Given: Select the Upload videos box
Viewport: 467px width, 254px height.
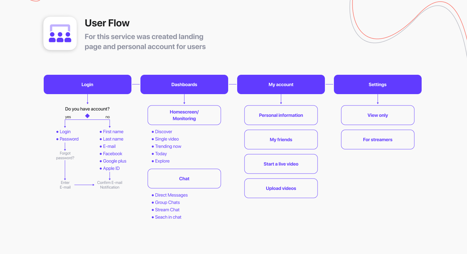Looking at the screenshot, I should 281,188.
